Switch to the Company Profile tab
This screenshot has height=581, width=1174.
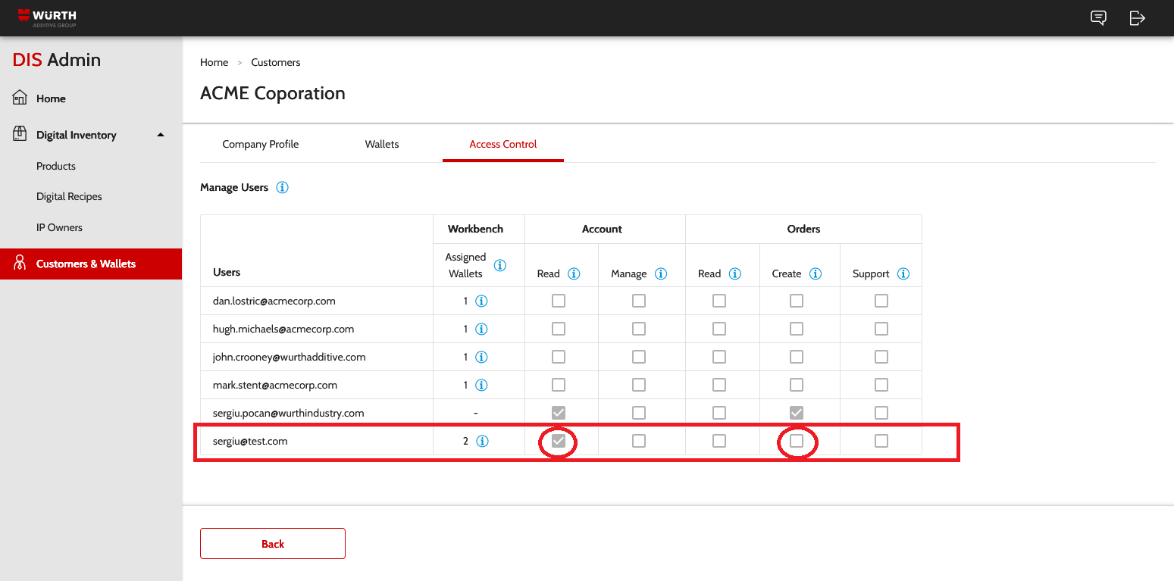coord(260,144)
